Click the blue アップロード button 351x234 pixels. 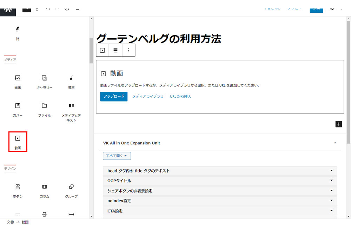114,96
